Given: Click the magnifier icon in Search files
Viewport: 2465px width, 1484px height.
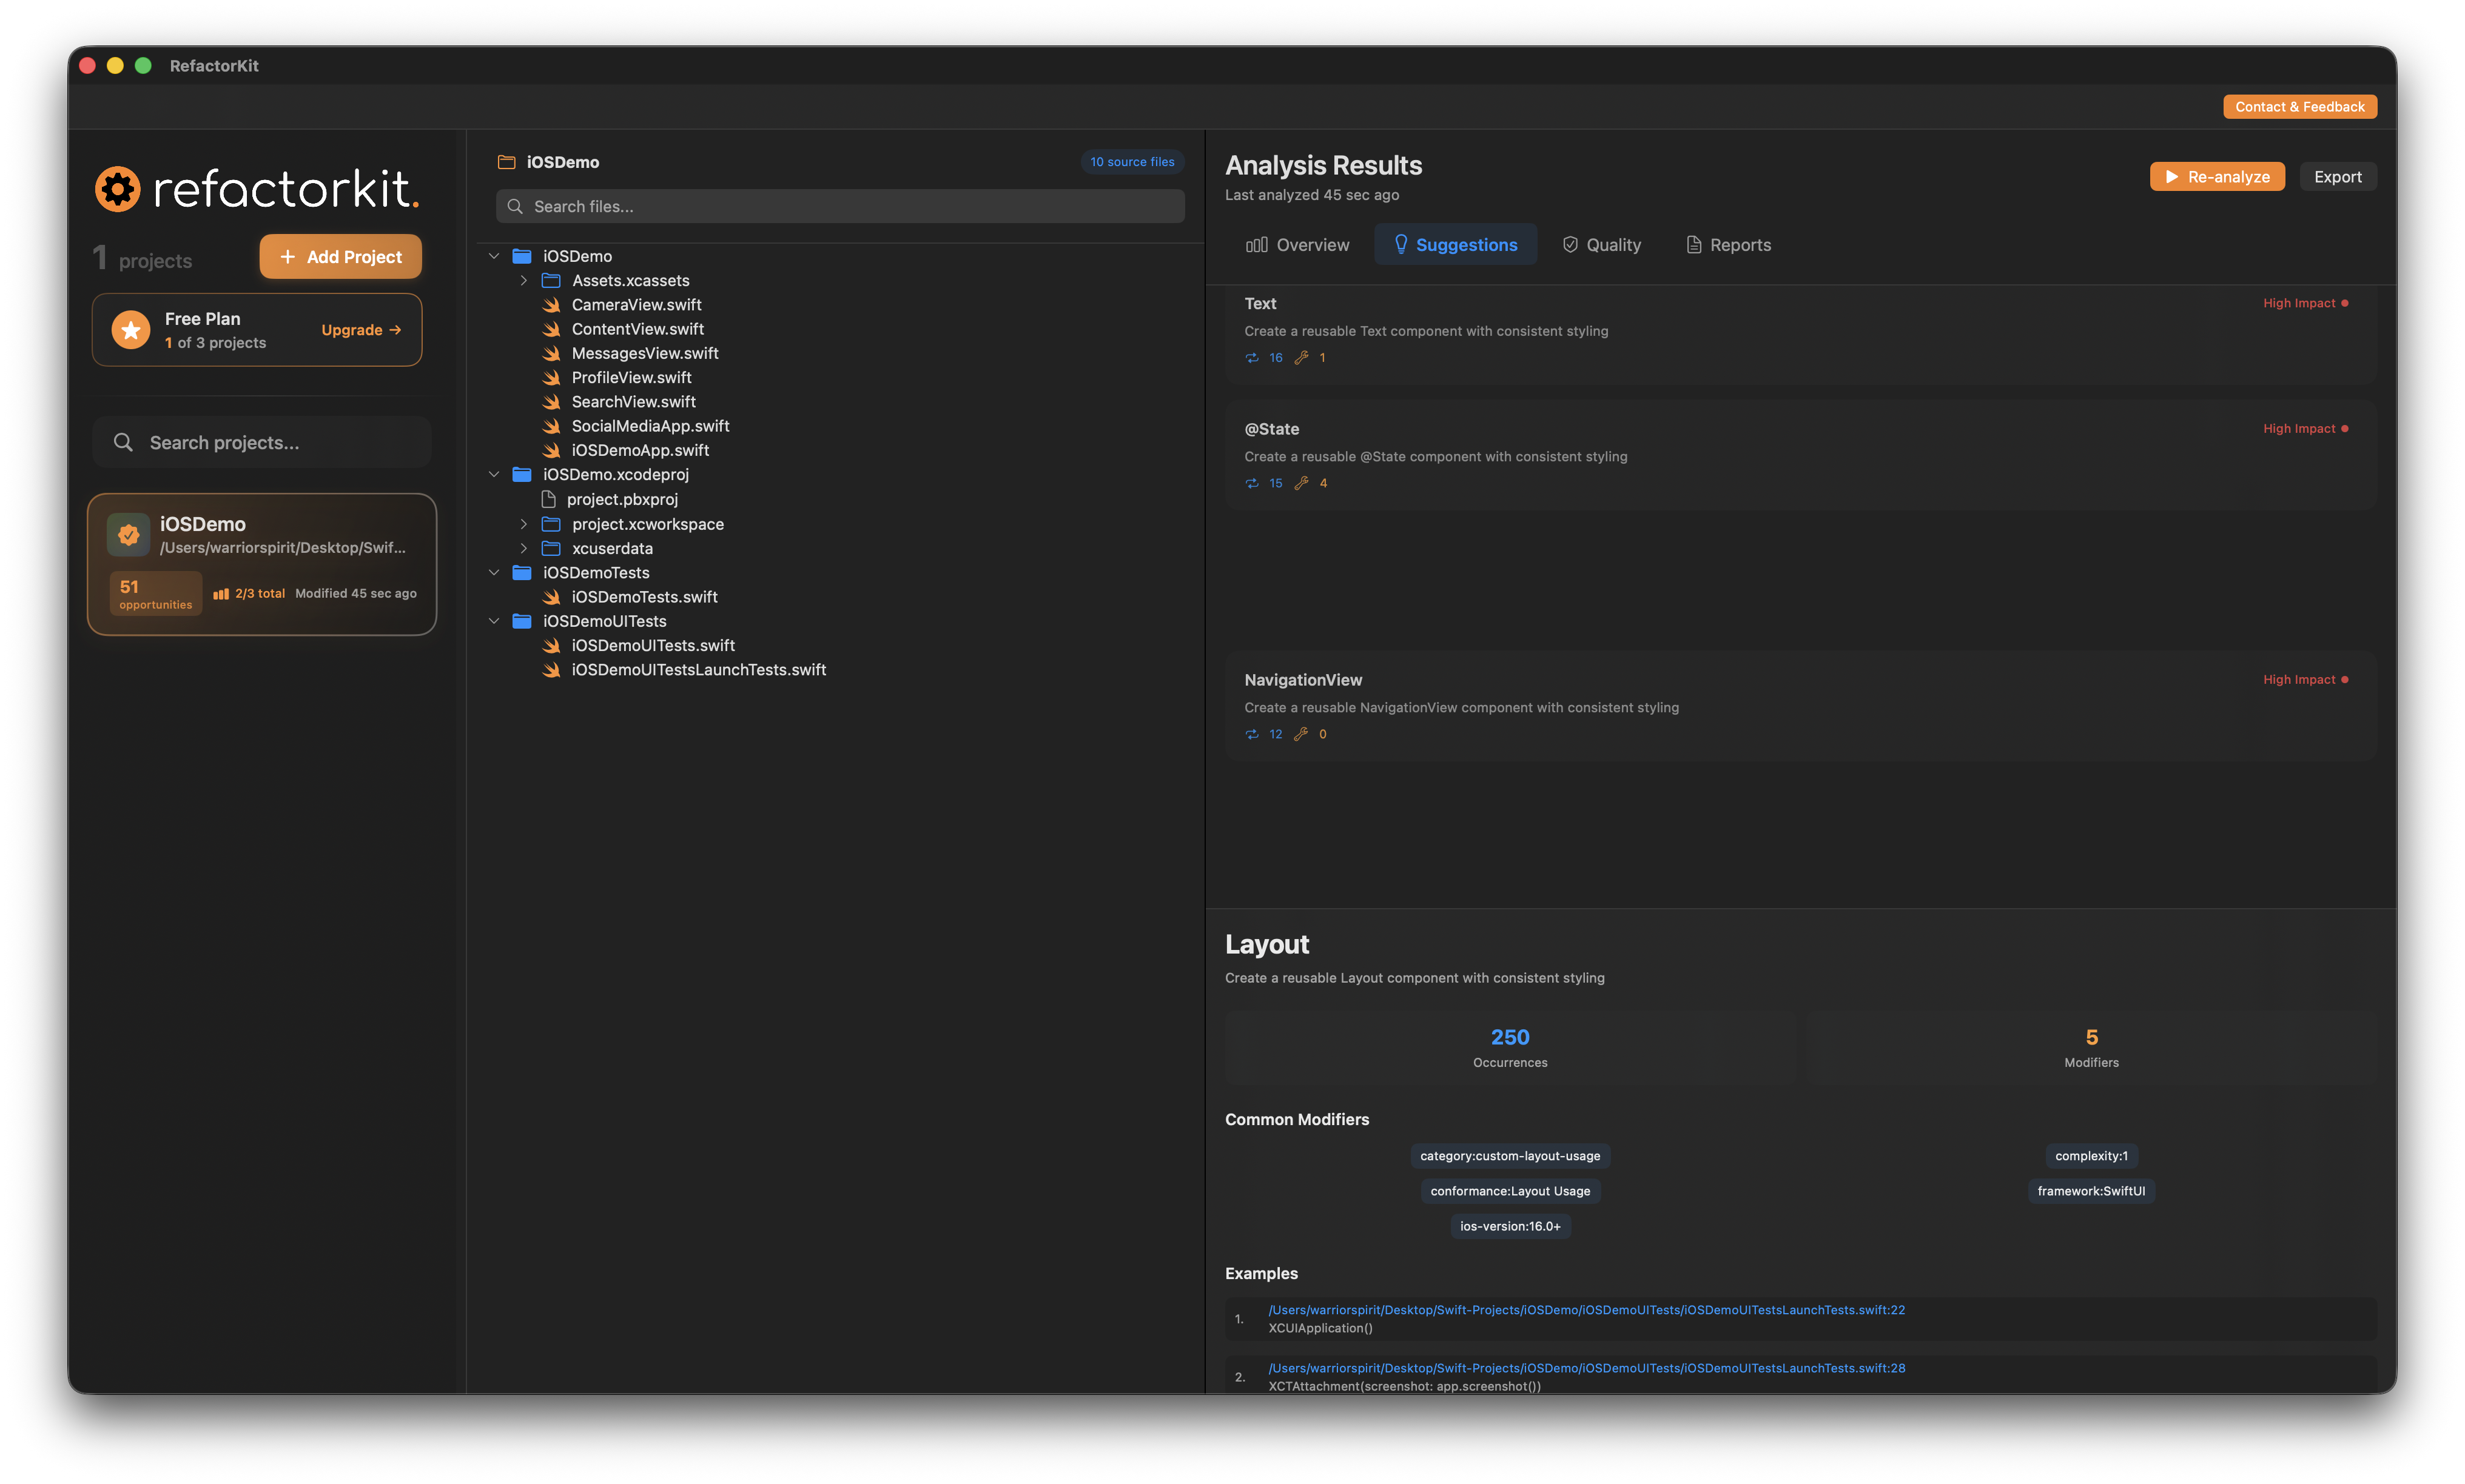Looking at the screenshot, I should click(x=515, y=206).
